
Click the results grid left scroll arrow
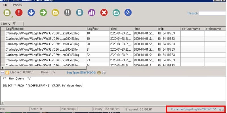pyautogui.click(x=2, y=68)
